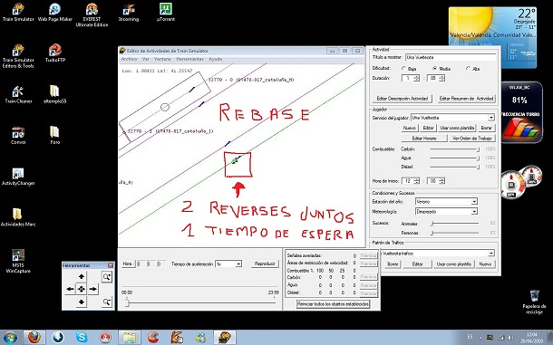
Task: Click the center move-all-directions tool
Action: [82, 289]
